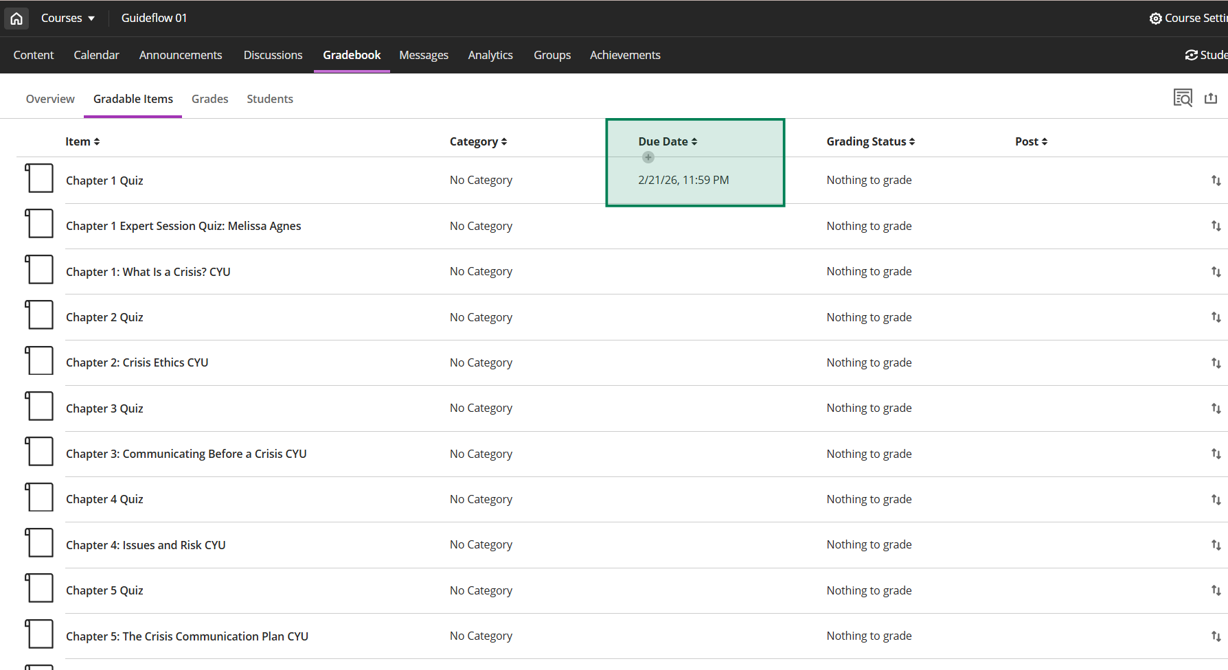Screen dimensions: 1228x670
Task: Open Course Settings gear icon
Action: click(1155, 19)
